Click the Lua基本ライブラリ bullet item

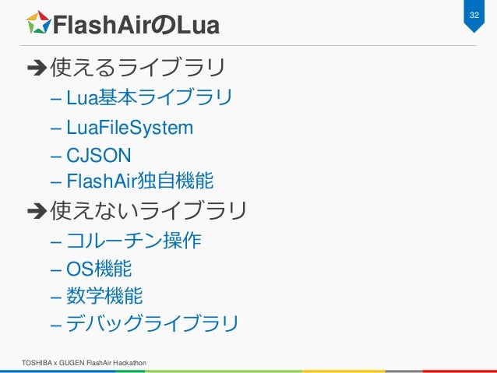click(150, 97)
